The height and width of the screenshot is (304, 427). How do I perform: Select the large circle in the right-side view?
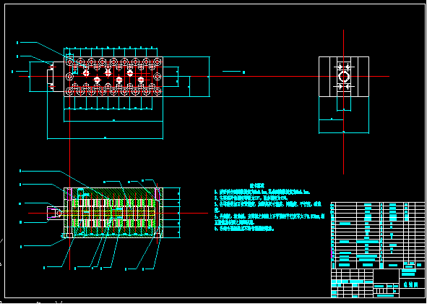(x=344, y=77)
